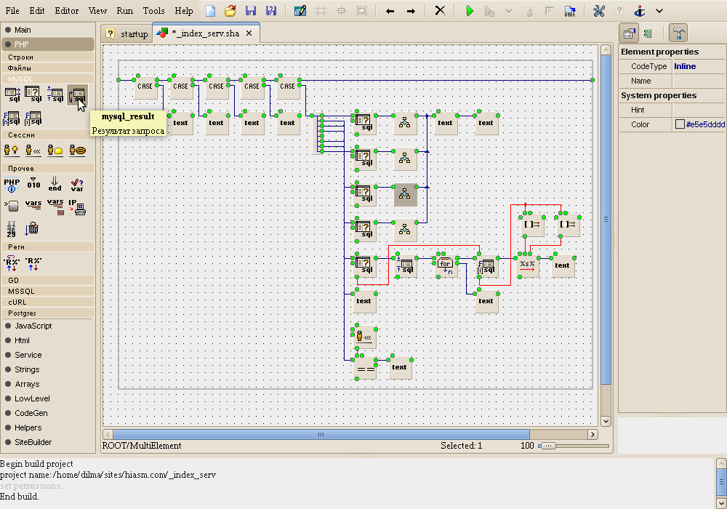Screen dimensions: 727x509
Task: Open the wrench tools settings icon
Action: coord(599,11)
